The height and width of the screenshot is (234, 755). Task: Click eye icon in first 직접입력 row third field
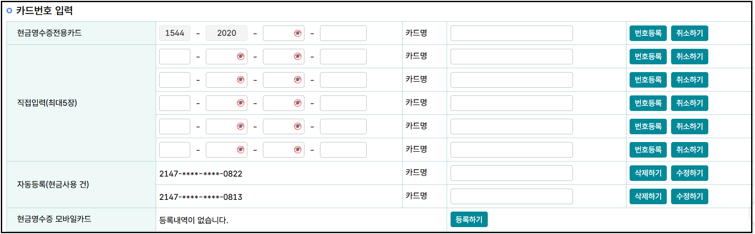tap(298, 57)
